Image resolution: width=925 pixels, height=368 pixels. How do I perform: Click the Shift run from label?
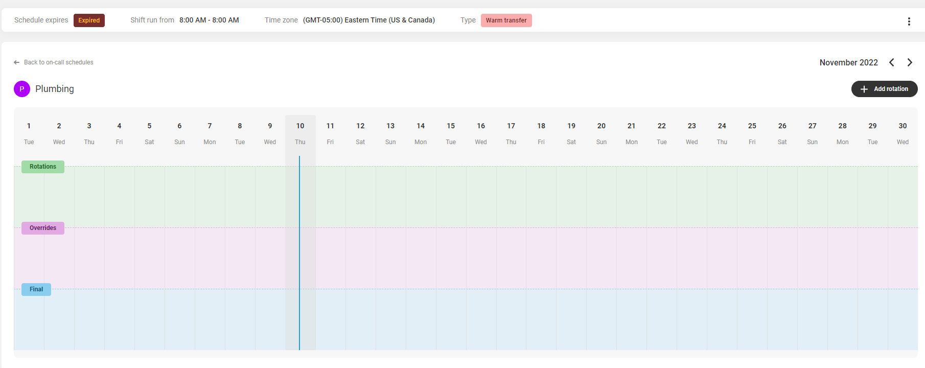click(x=152, y=20)
